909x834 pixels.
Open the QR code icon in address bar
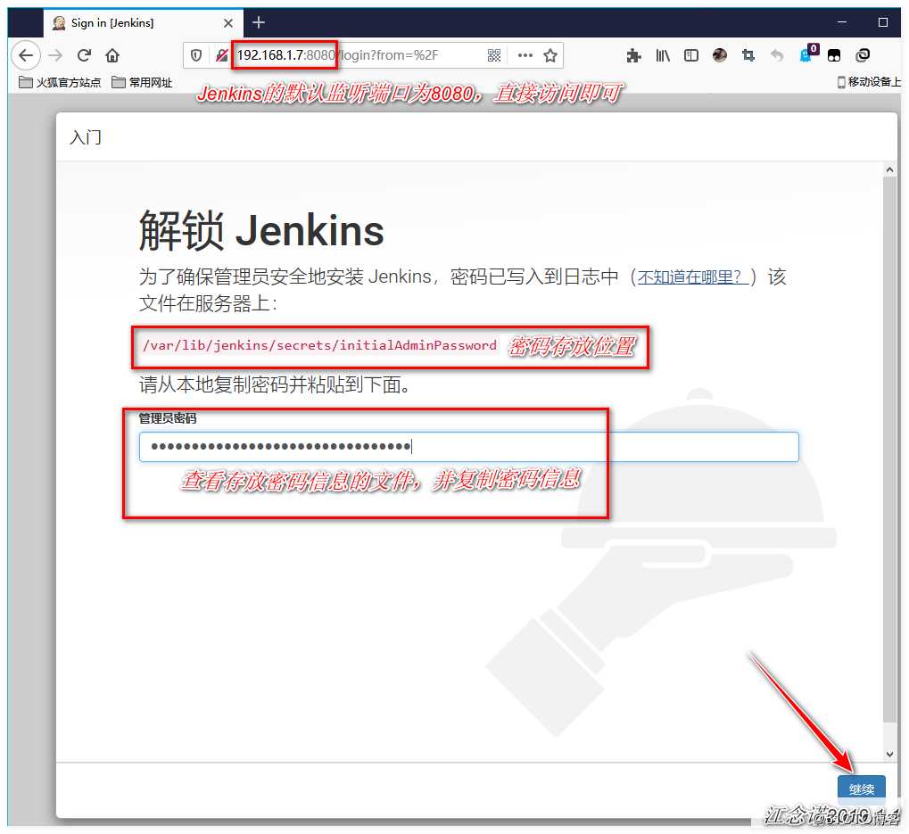pyautogui.click(x=494, y=55)
